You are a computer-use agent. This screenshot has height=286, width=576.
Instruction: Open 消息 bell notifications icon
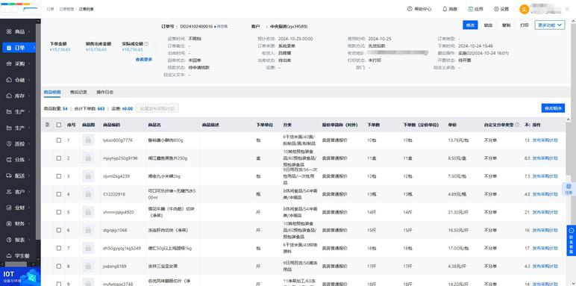(445, 9)
